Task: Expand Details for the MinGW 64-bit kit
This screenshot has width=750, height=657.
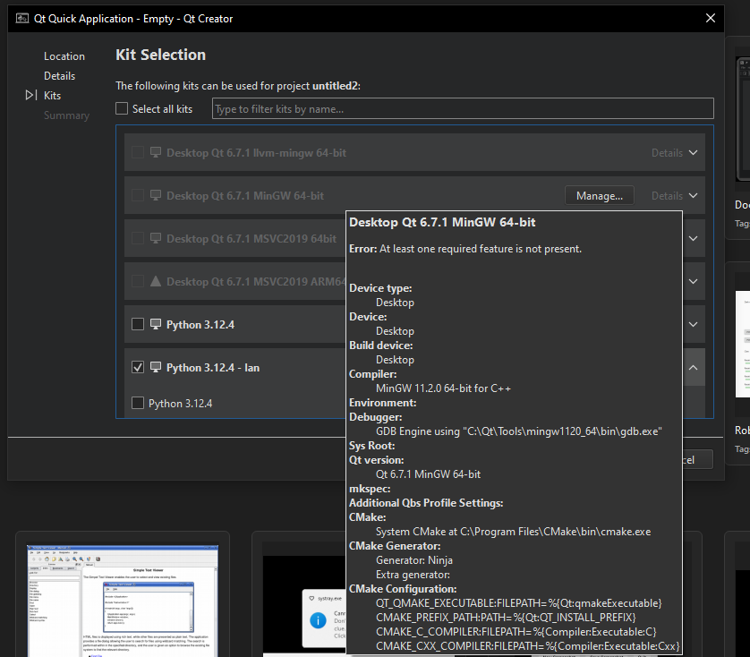Action: point(675,196)
